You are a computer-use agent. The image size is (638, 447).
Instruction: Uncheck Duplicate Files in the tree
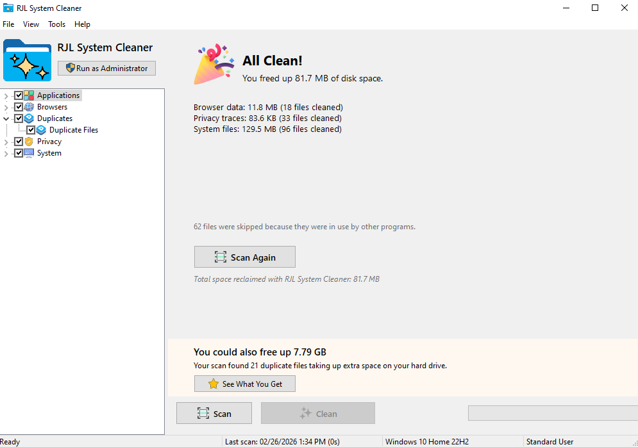[30, 129]
